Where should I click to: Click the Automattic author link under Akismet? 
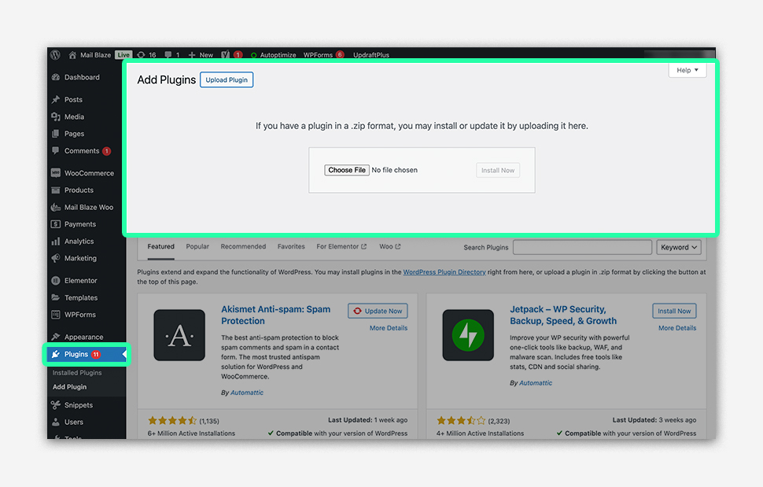(247, 393)
